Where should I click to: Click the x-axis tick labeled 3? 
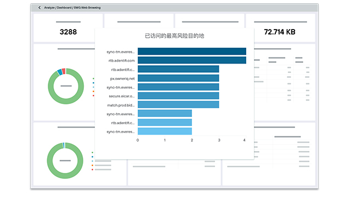[219, 140]
